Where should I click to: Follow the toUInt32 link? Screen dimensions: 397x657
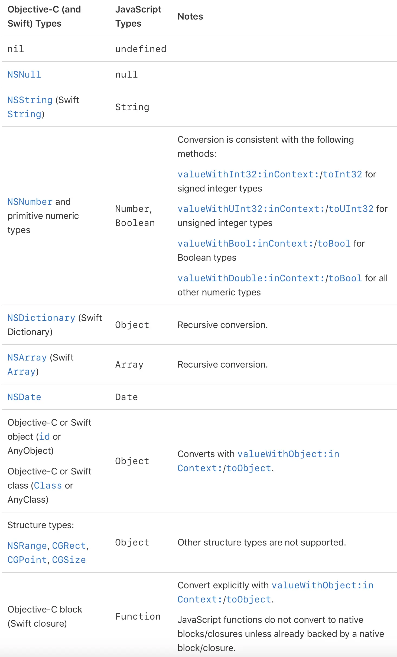point(351,209)
